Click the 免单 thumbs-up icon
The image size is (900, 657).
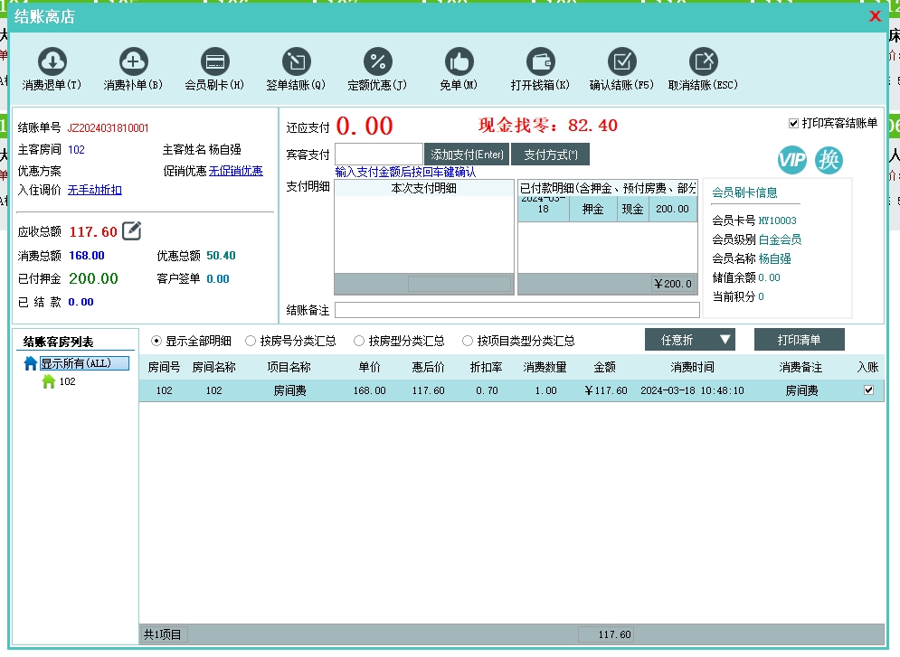459,61
